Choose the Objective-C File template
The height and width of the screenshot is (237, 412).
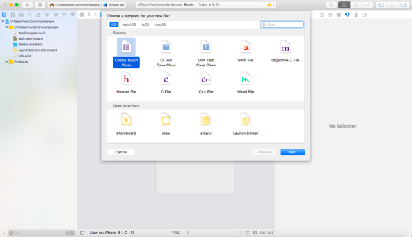[285, 52]
